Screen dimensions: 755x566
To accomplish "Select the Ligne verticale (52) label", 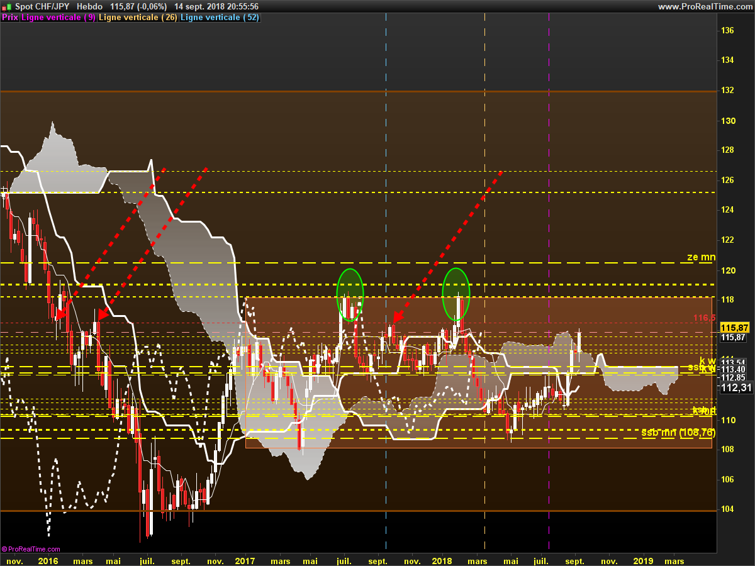I will coord(220,18).
